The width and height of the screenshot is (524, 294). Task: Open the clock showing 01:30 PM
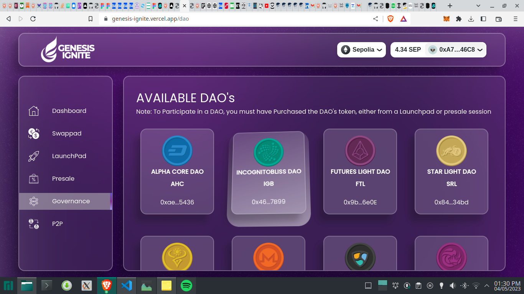(507, 286)
